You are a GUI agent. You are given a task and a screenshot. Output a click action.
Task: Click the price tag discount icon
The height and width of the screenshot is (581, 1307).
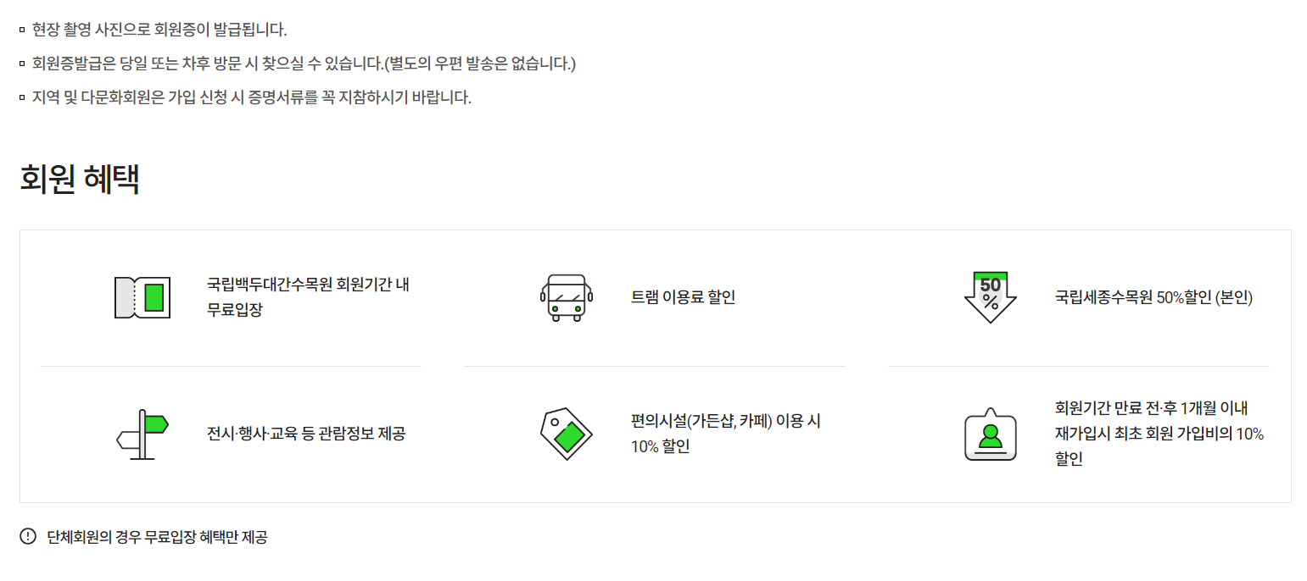tap(567, 434)
